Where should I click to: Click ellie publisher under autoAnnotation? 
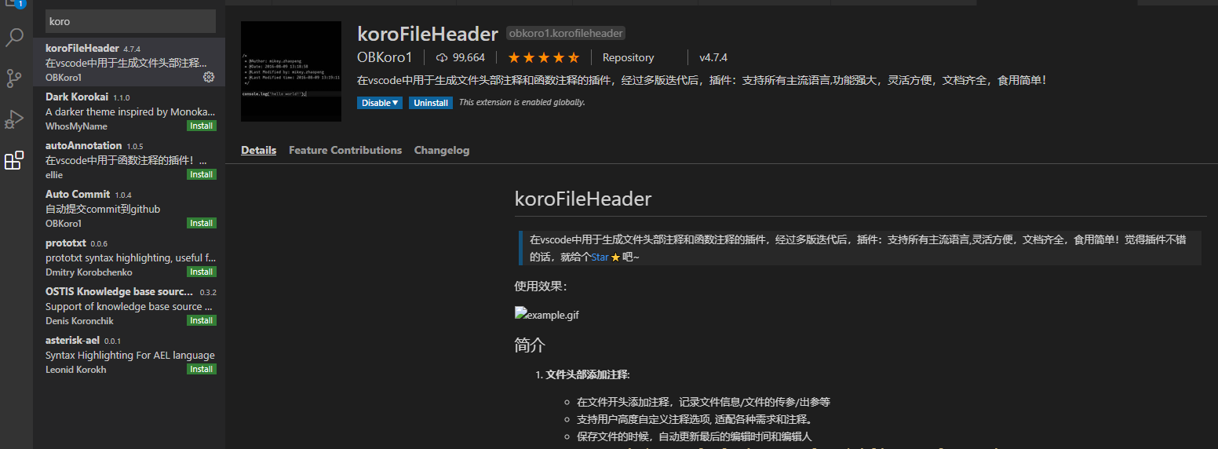click(54, 175)
